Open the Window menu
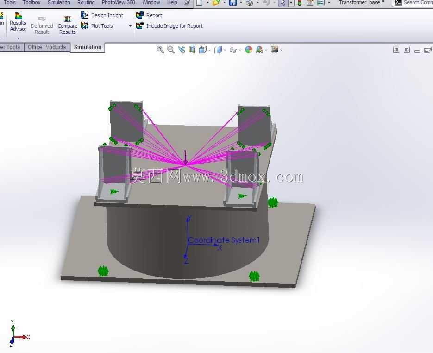 pos(151,2)
